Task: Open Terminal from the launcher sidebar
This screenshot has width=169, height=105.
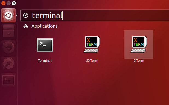Action: [x=8, y=80]
